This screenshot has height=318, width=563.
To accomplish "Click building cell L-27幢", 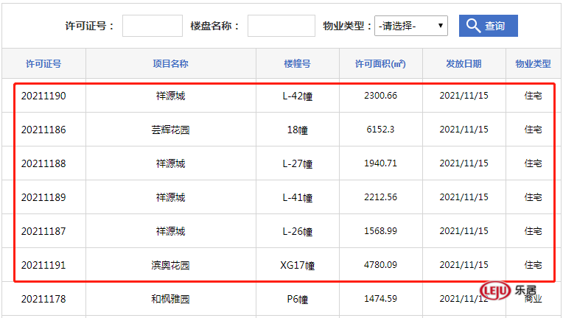I will pyautogui.click(x=297, y=164).
